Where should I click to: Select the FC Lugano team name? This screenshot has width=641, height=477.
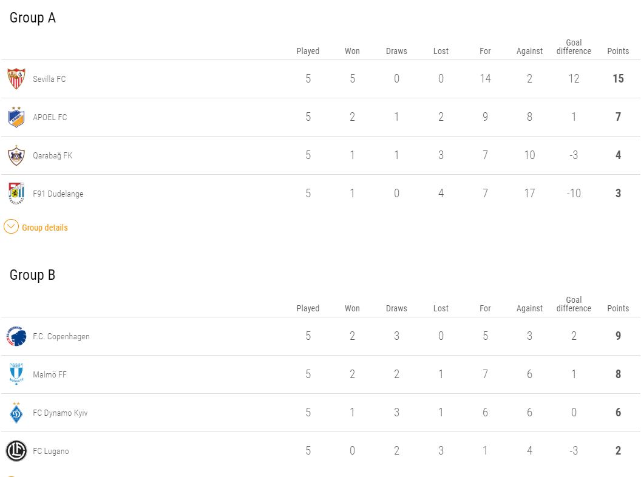point(51,452)
